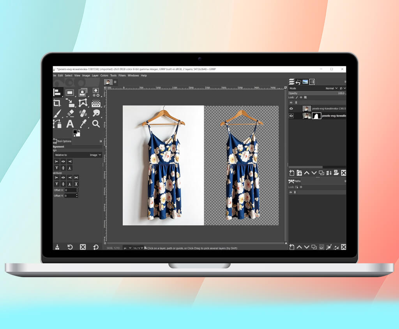This screenshot has width=399, height=329.
Task: Swap foreground and background colors
Action: pyautogui.click(x=79, y=131)
